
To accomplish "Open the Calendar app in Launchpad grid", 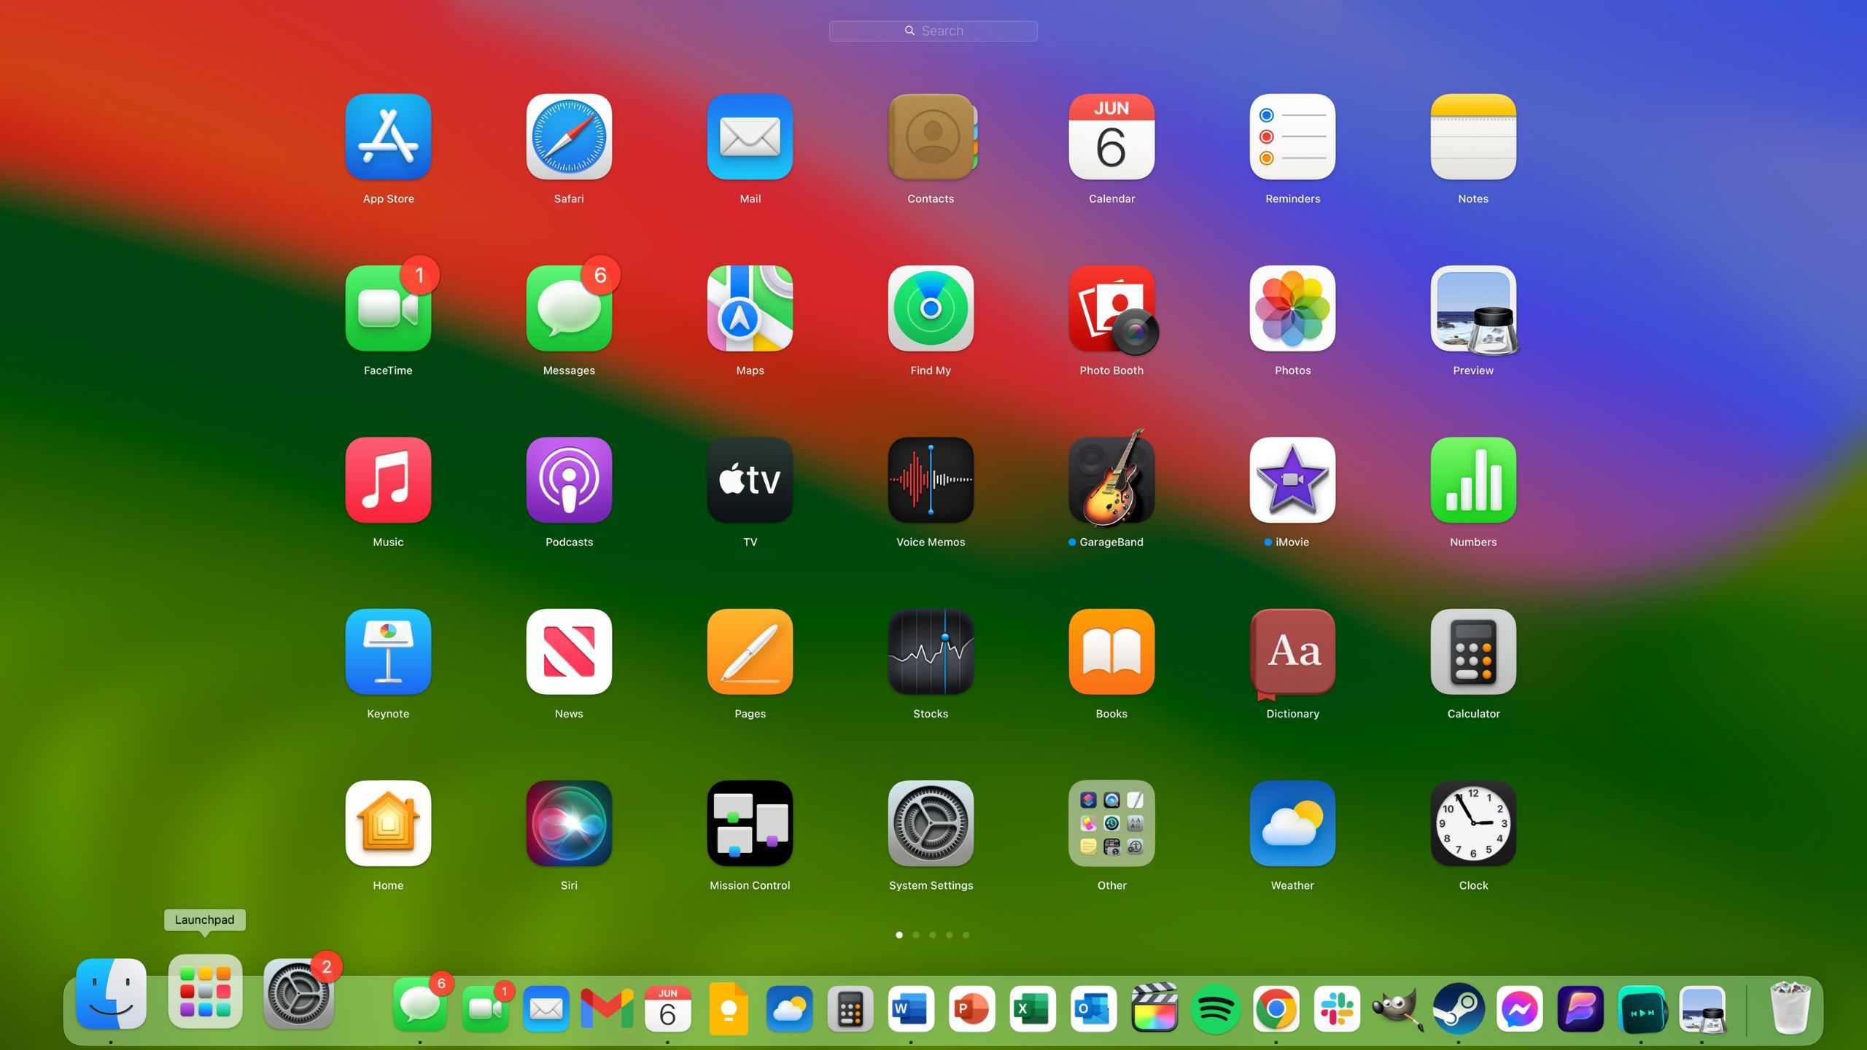I will [x=1111, y=137].
